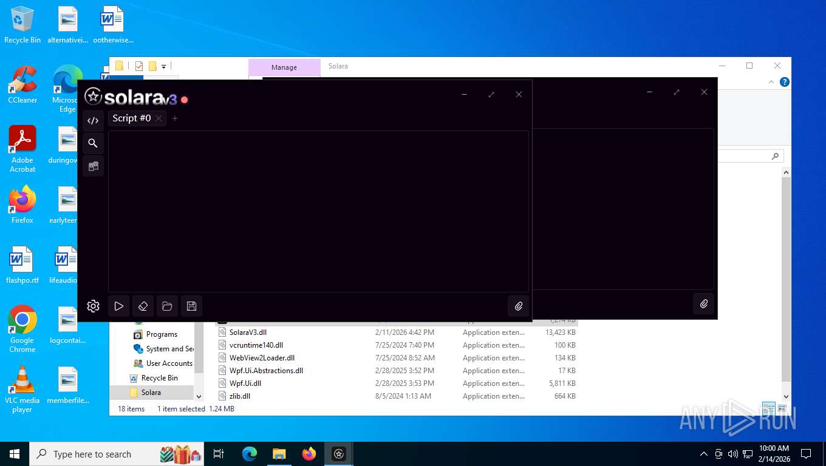This screenshot has width=826, height=466.
Task: Open the taskbar clock showing 10:00 AM
Action: coord(774,454)
